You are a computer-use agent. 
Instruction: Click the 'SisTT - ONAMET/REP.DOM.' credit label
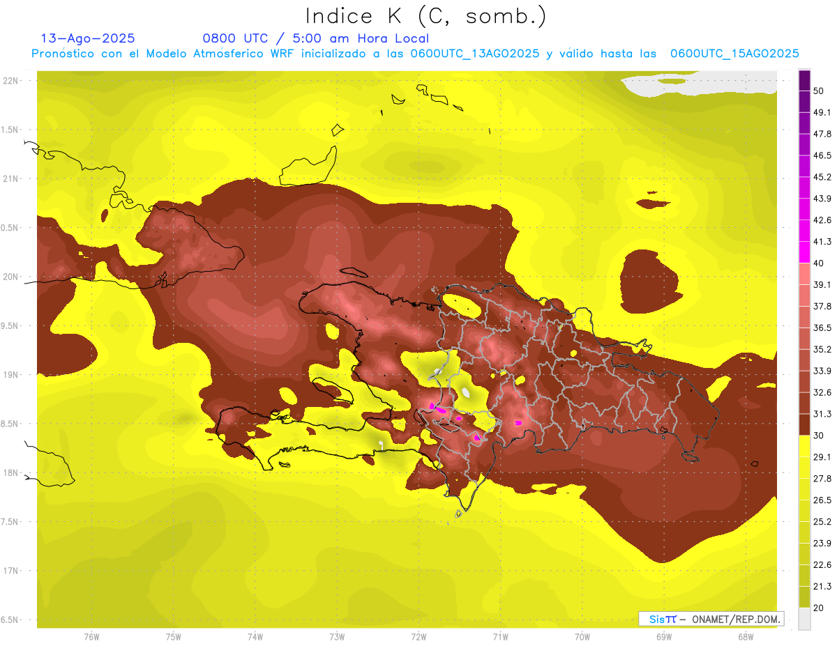(711, 619)
